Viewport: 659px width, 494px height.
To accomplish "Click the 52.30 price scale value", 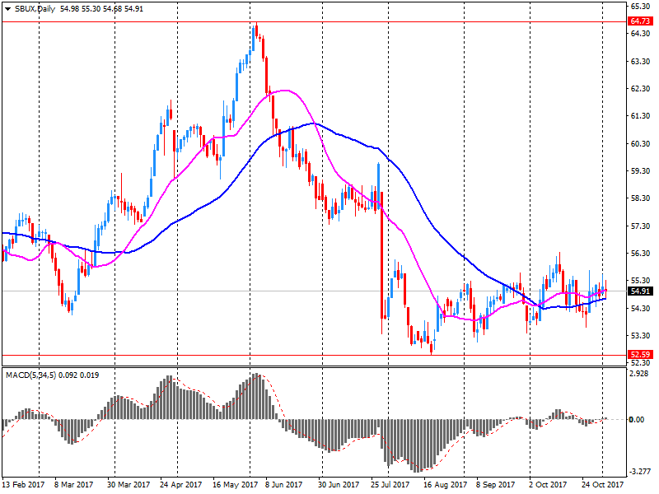I will (640, 363).
